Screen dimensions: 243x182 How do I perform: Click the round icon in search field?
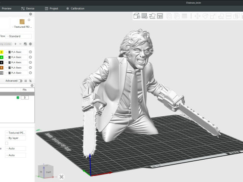(32, 85)
